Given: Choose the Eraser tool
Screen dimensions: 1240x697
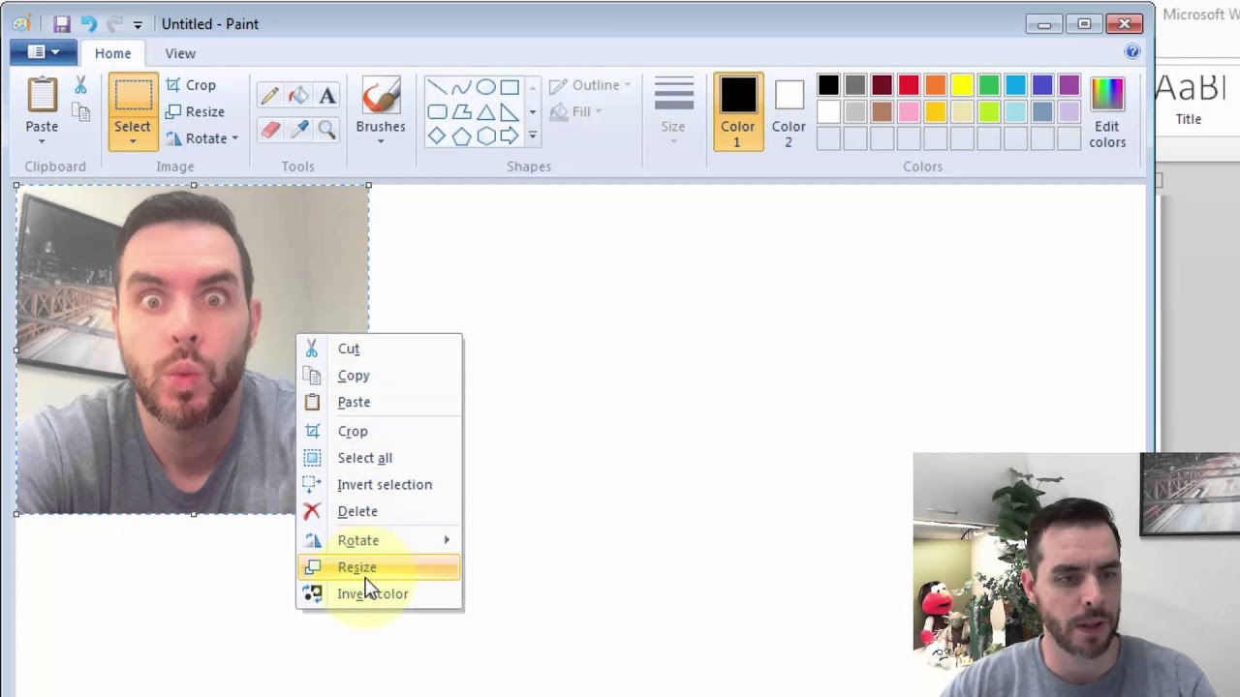Looking at the screenshot, I should (x=269, y=130).
